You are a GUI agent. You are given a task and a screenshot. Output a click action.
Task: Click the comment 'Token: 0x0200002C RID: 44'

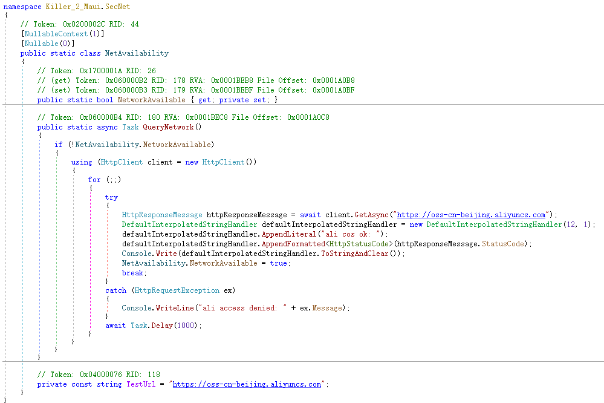click(80, 24)
